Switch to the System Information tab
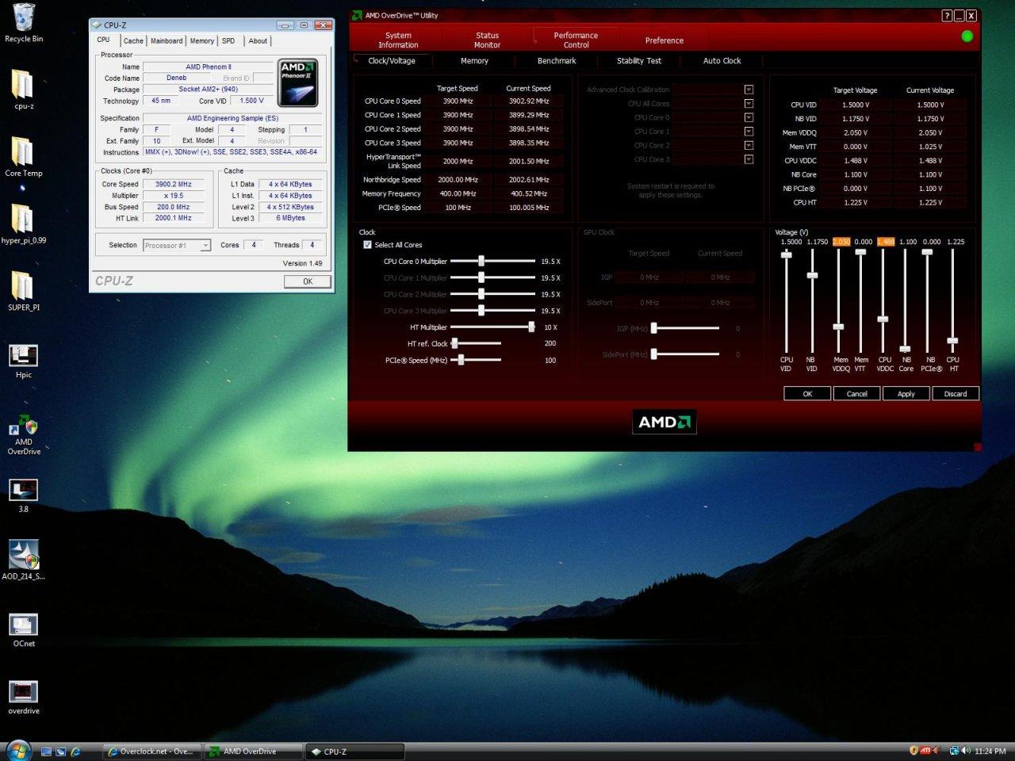1015x761 pixels. tap(398, 40)
